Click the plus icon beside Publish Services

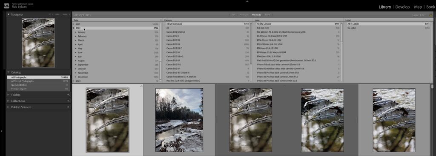tap(68, 107)
